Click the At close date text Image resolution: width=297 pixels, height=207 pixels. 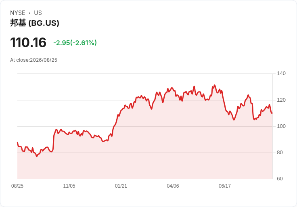34,60
